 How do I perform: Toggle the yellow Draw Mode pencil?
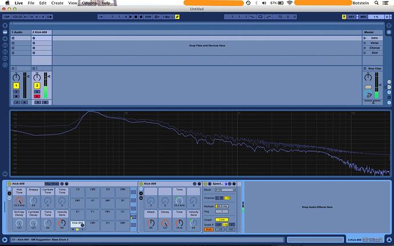click(x=177, y=17)
